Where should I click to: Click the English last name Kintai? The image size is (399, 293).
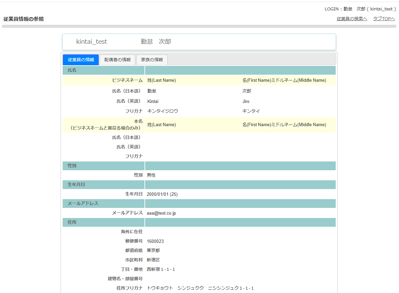click(153, 101)
